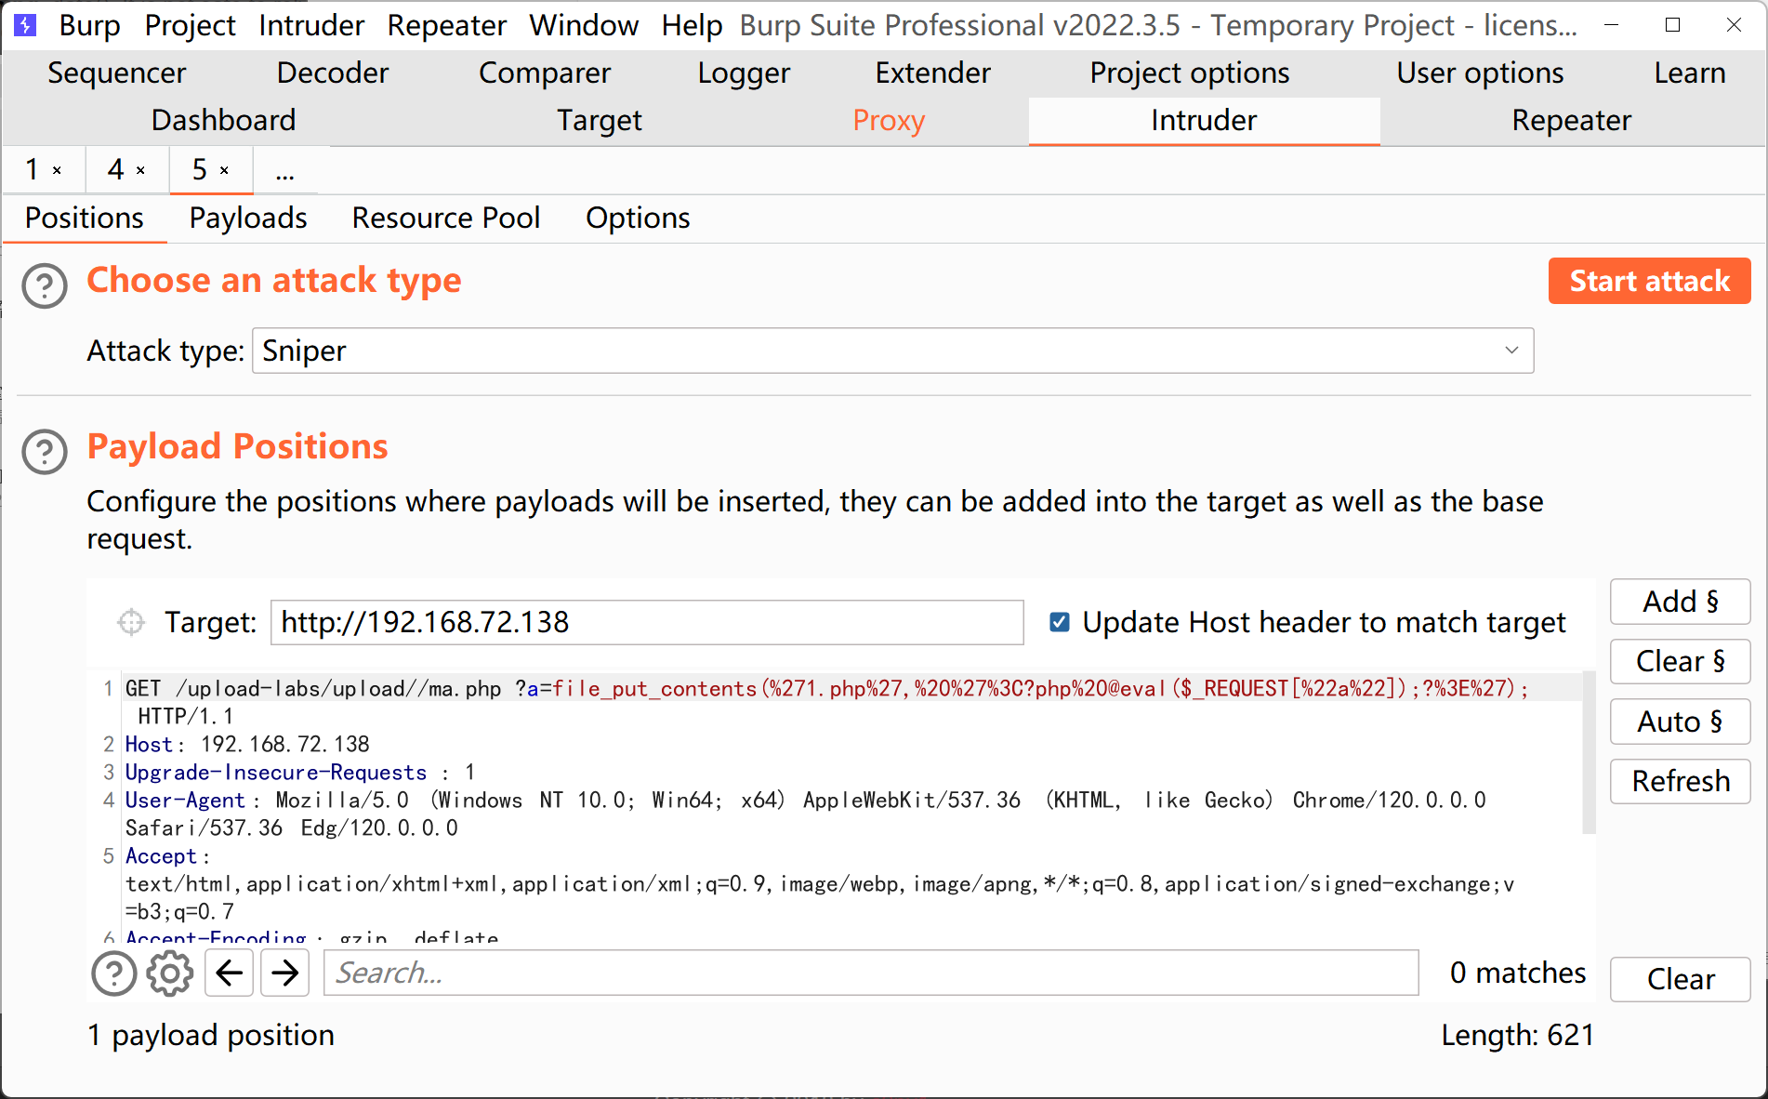The height and width of the screenshot is (1099, 1768).
Task: Click the Clear § button
Action: pos(1681,662)
